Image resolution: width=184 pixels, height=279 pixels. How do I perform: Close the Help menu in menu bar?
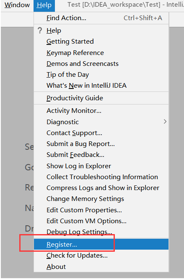pyautogui.click(x=44, y=5)
